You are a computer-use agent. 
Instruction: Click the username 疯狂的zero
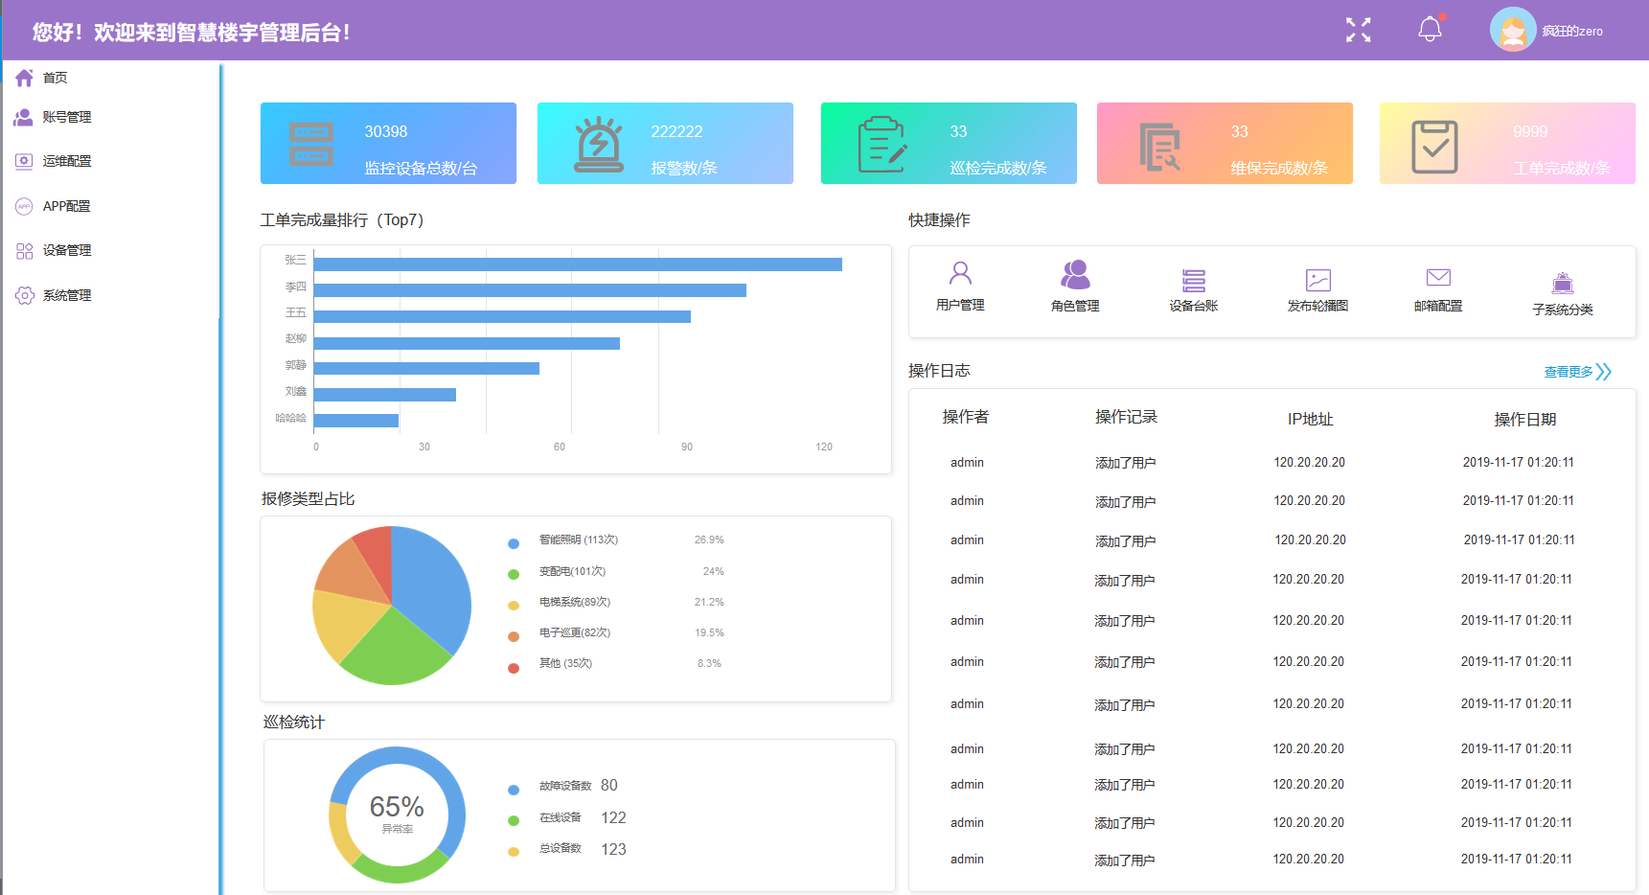tap(1572, 31)
